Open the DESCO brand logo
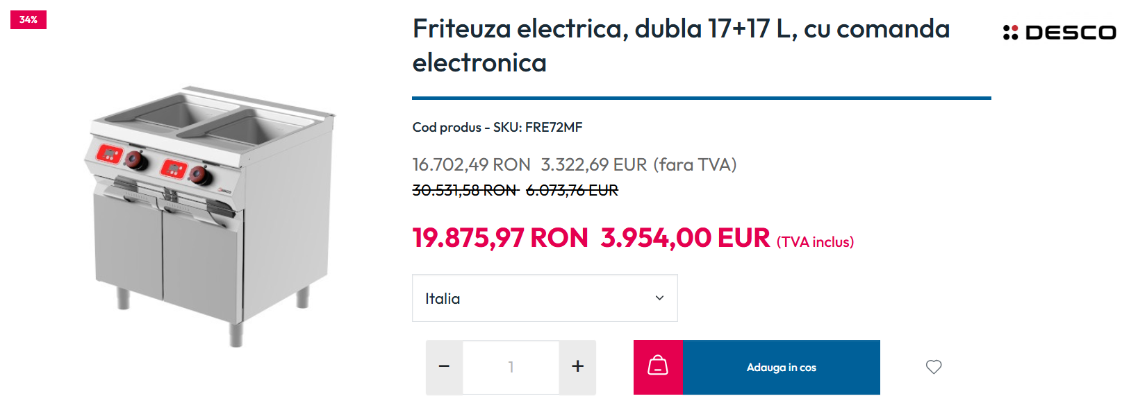The width and height of the screenshot is (1122, 403). pyautogui.click(x=1059, y=33)
